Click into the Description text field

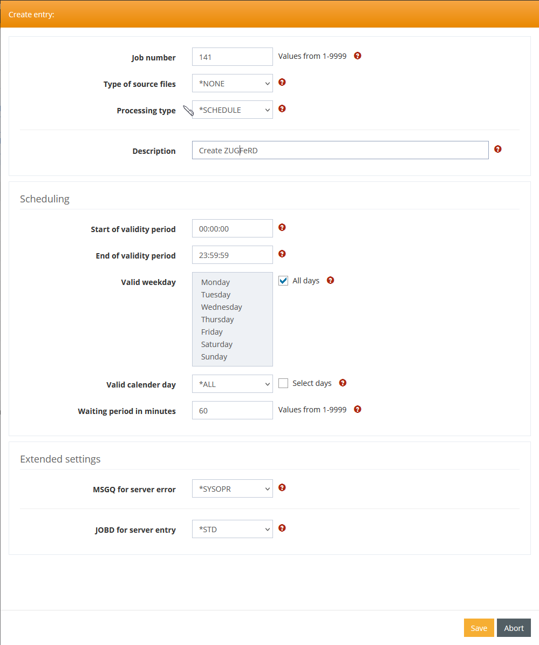pyautogui.click(x=340, y=151)
